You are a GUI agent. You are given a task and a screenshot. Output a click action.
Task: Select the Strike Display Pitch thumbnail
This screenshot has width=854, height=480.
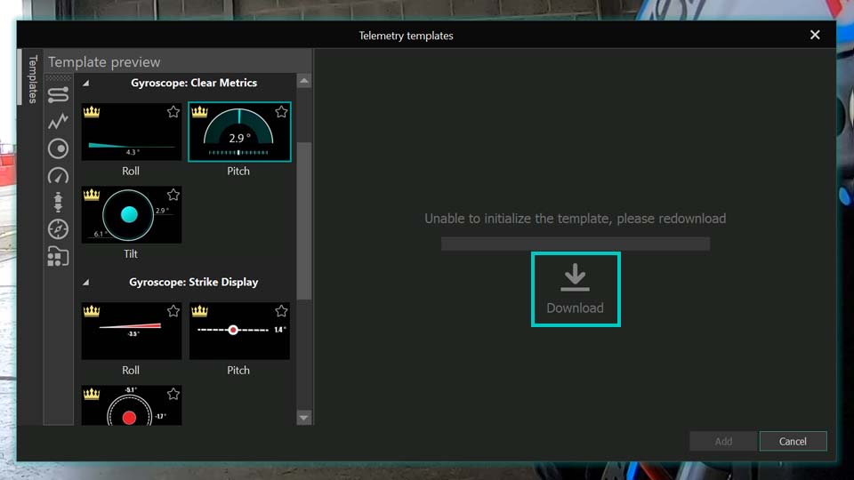click(239, 331)
